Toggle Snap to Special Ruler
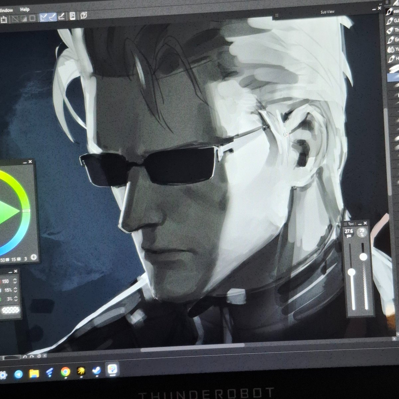Screen dimensions: 399x399 coord(53,17)
